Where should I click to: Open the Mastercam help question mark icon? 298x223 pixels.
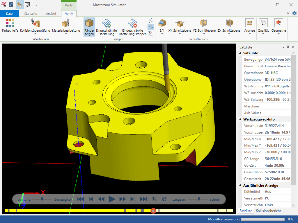tap(294, 13)
